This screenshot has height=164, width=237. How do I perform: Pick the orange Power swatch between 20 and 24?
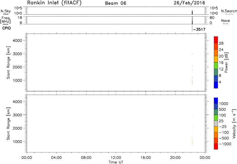point(216,53)
